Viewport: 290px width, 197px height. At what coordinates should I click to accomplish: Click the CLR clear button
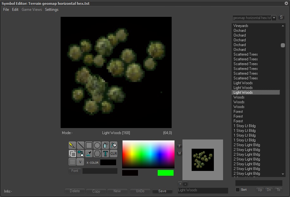point(114,154)
